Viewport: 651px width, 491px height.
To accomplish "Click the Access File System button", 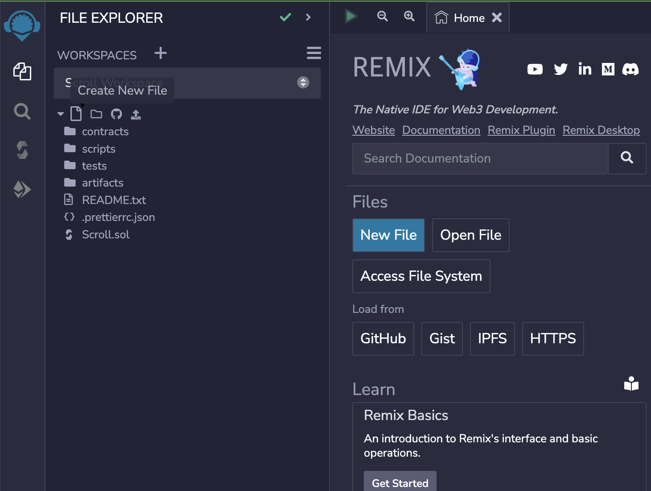I will (x=421, y=276).
